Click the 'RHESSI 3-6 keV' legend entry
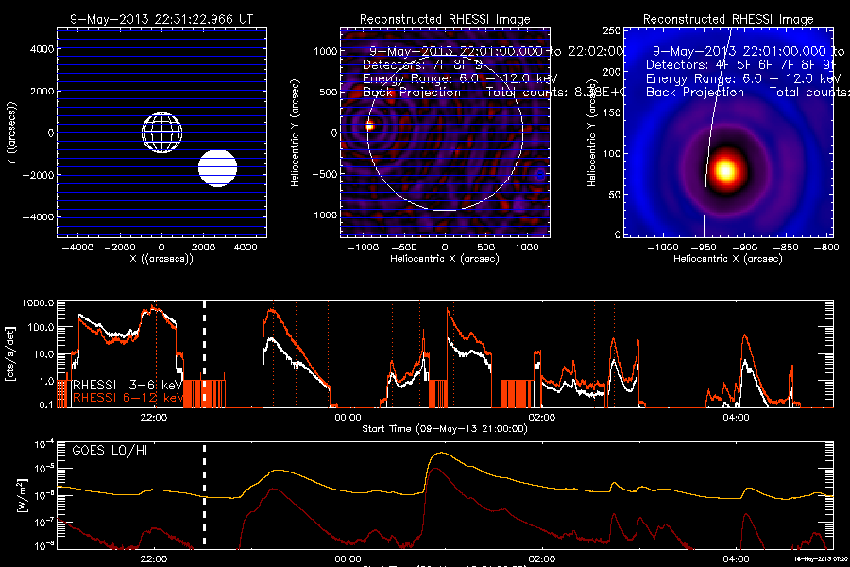Viewport: 850px width, 567px height. [x=127, y=385]
